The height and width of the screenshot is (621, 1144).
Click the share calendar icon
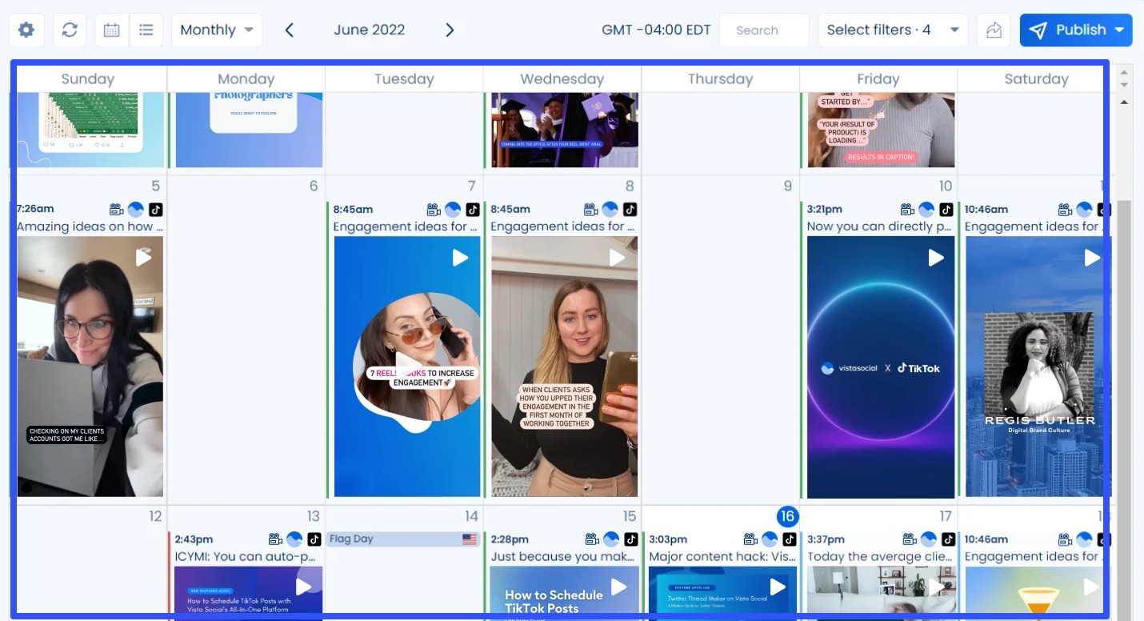[994, 30]
